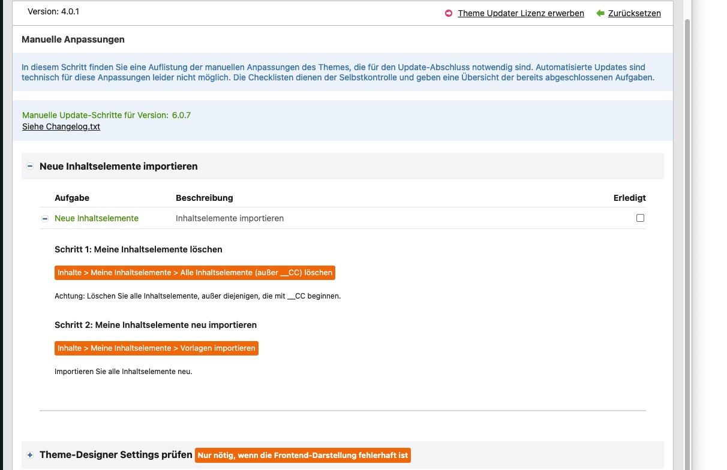Click the Aufgabe column header
727x470 pixels.
72,198
